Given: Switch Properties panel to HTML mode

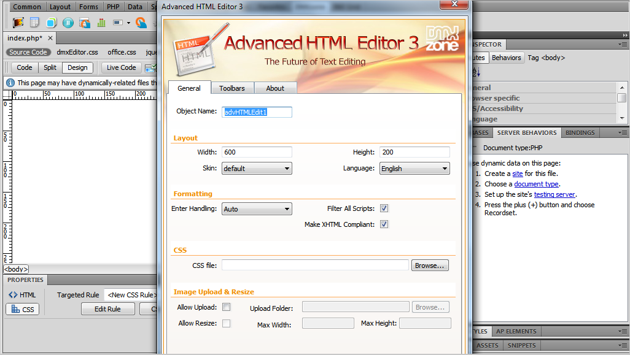Looking at the screenshot, I should tap(23, 295).
